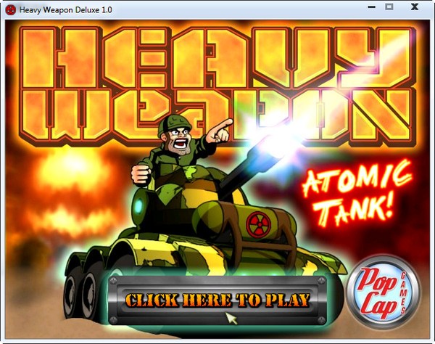Screen dimensions: 435x344
Task: Click the WEAPON word in the game logo
Action: [217, 116]
